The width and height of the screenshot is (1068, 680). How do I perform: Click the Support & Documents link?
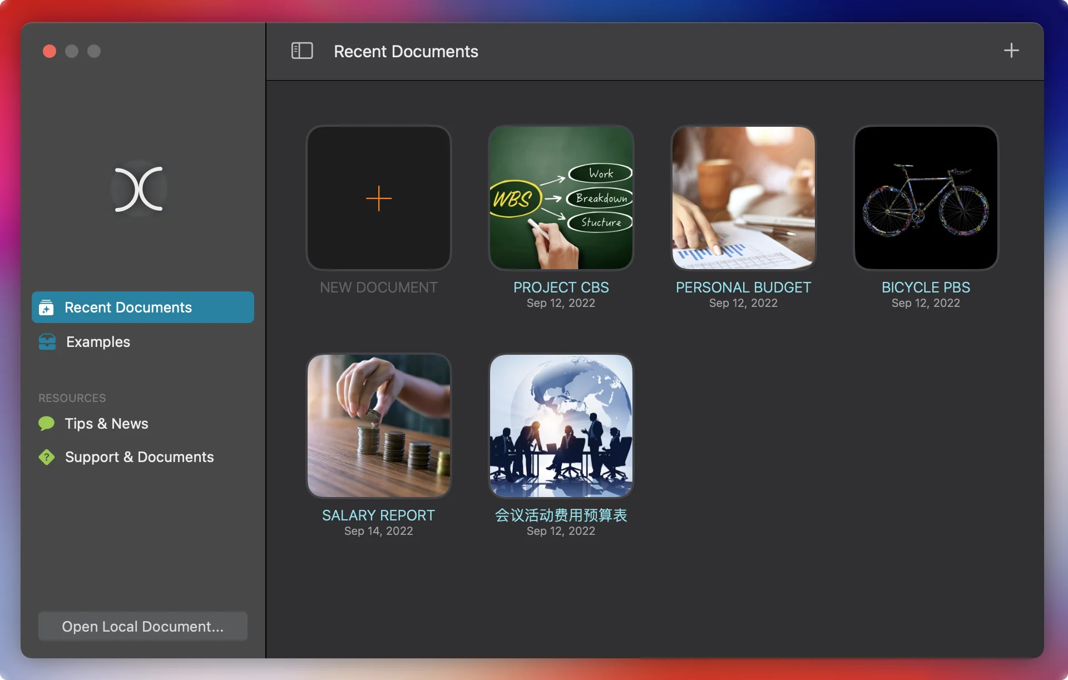(x=139, y=457)
